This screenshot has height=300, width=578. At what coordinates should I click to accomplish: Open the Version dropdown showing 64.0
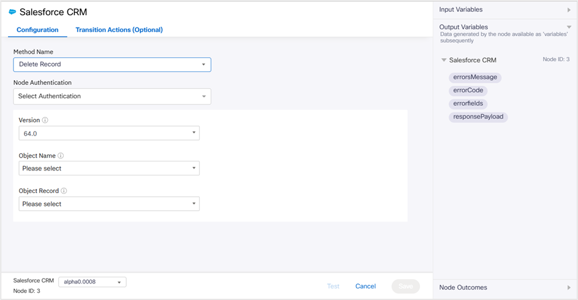point(109,133)
